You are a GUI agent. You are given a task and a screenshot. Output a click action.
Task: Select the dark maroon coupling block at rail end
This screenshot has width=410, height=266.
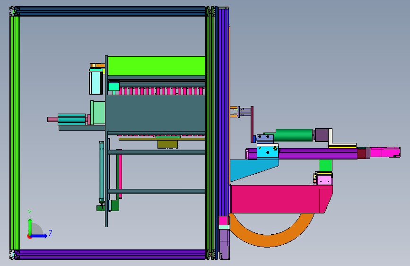click(x=362, y=153)
